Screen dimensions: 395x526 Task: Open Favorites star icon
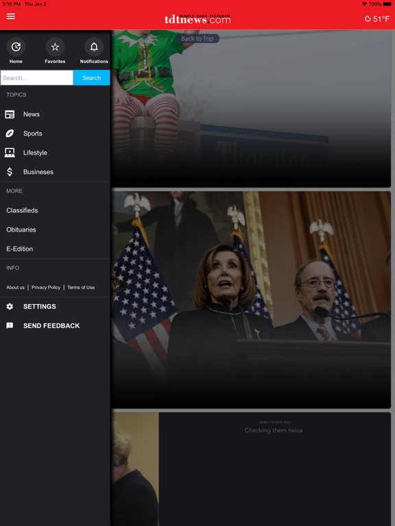point(55,47)
